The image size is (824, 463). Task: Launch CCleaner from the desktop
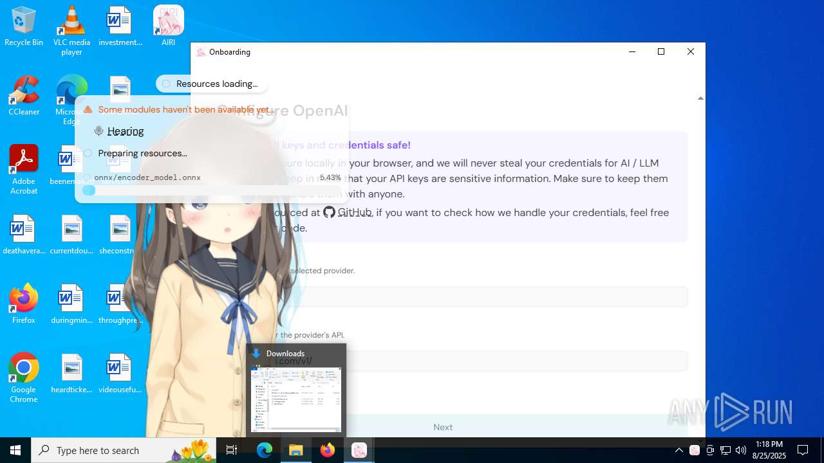[24, 96]
